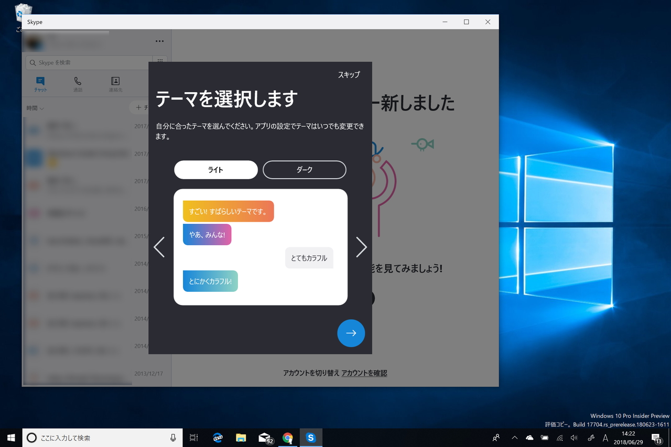Viewport: 671px width, 447px height.
Task: Select the ダーク (Dark) theme
Action: (x=304, y=170)
